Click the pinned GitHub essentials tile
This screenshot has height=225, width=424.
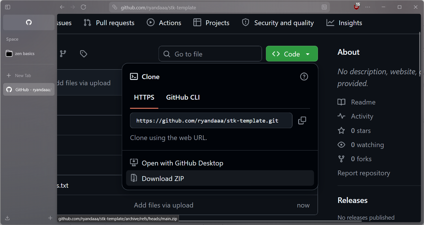tap(29, 22)
